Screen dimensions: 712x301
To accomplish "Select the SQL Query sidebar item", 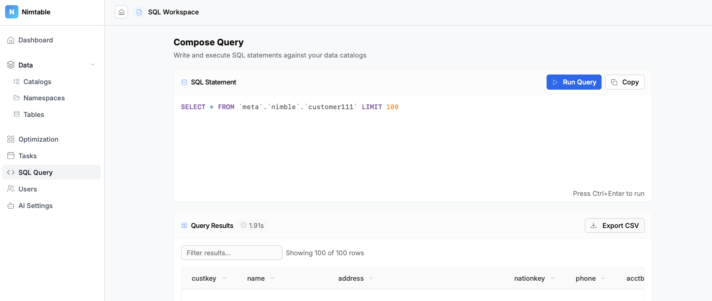I will pos(35,173).
